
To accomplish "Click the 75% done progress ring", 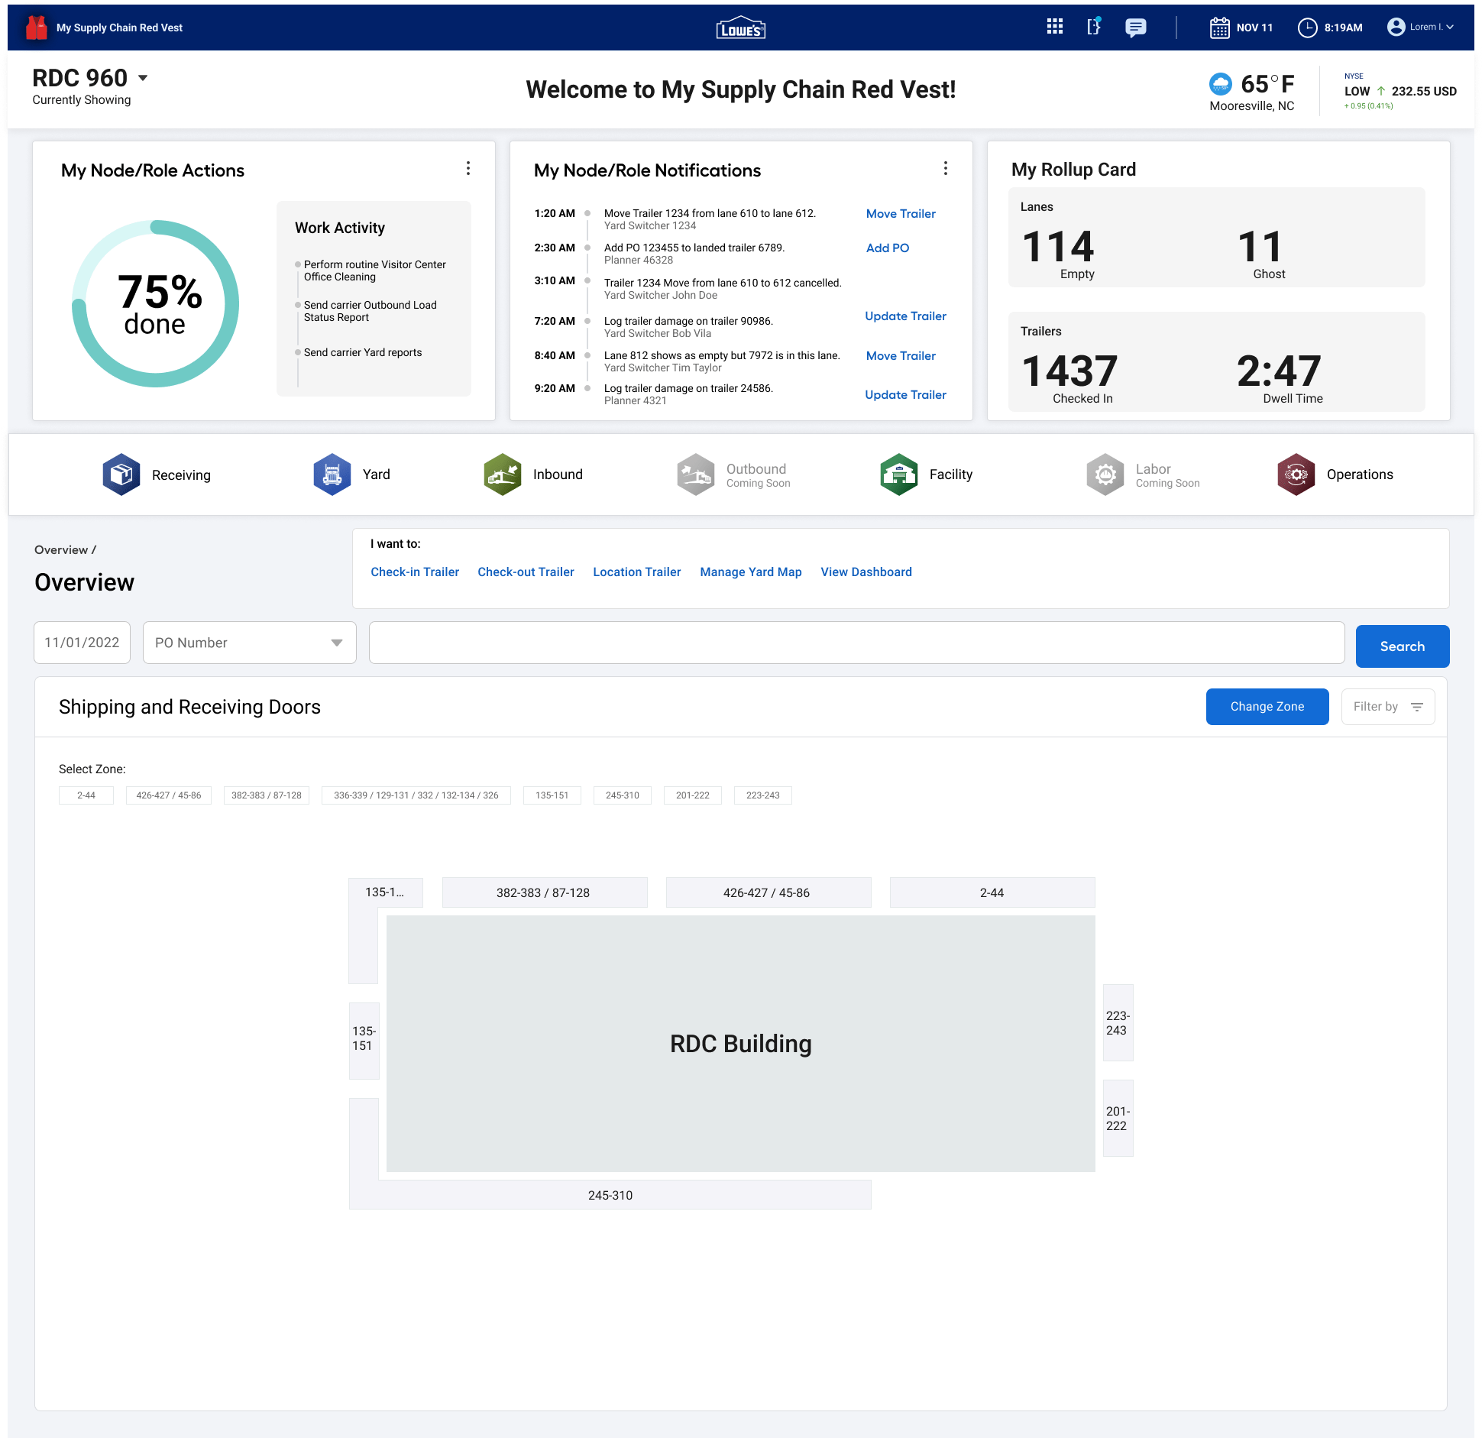I will 155,303.
